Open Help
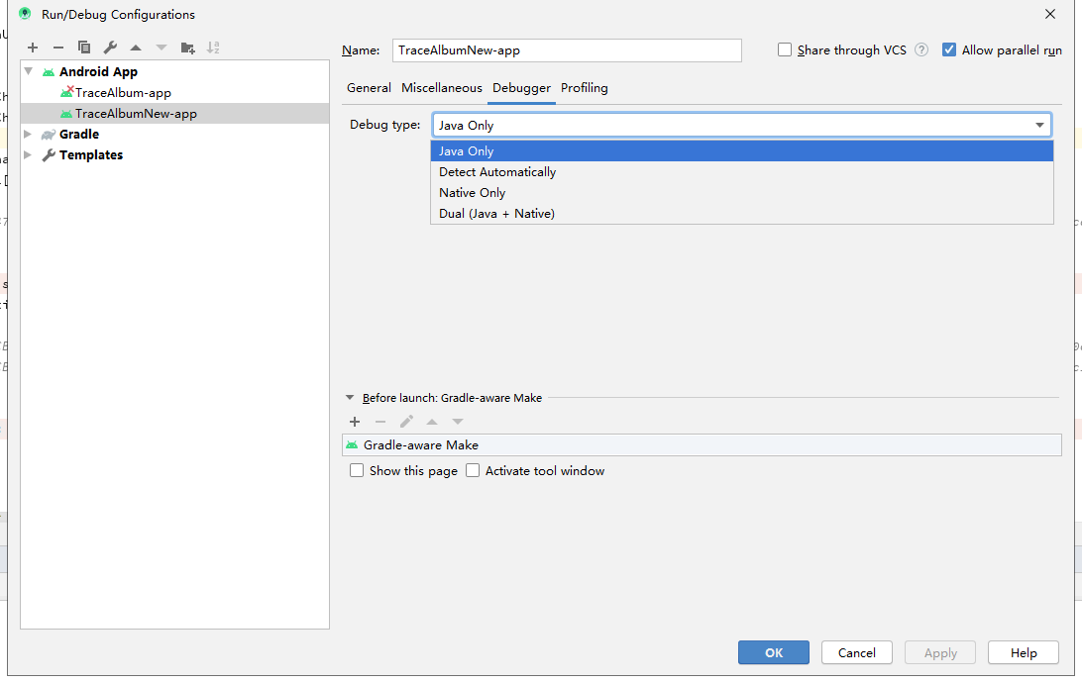 [1023, 652]
